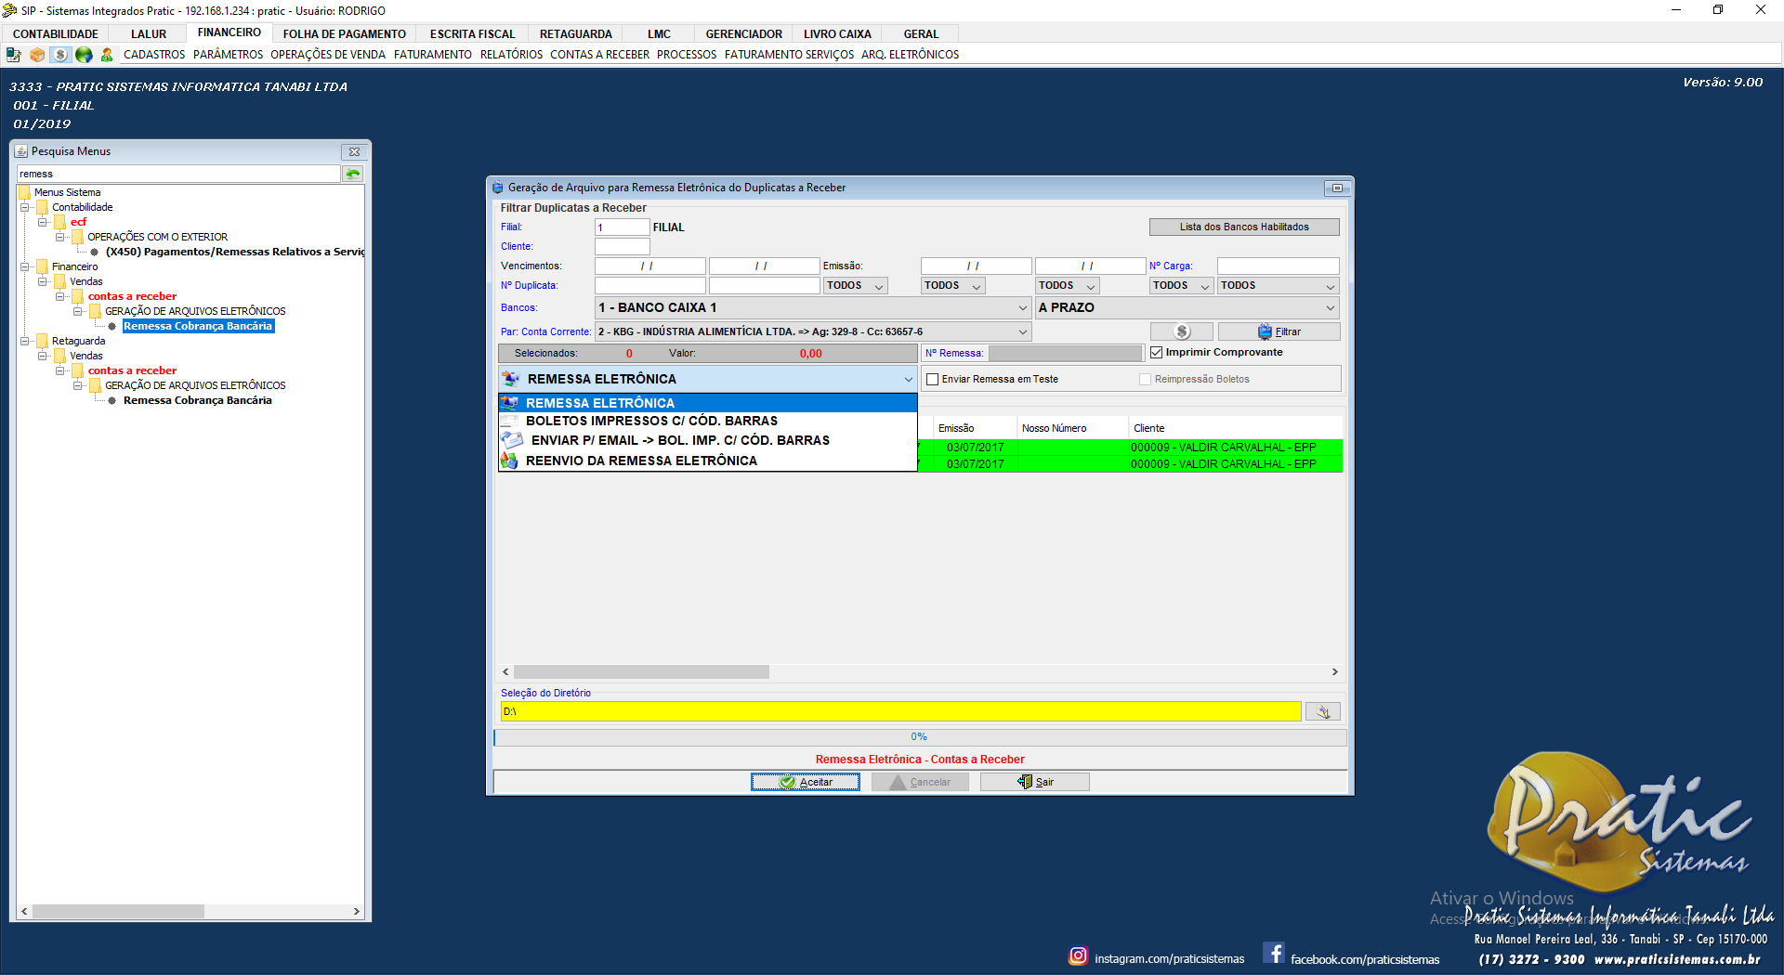Screen dimensions: 1784x975
Task: Open Instagram icon link at bottom
Action: tap(1078, 955)
